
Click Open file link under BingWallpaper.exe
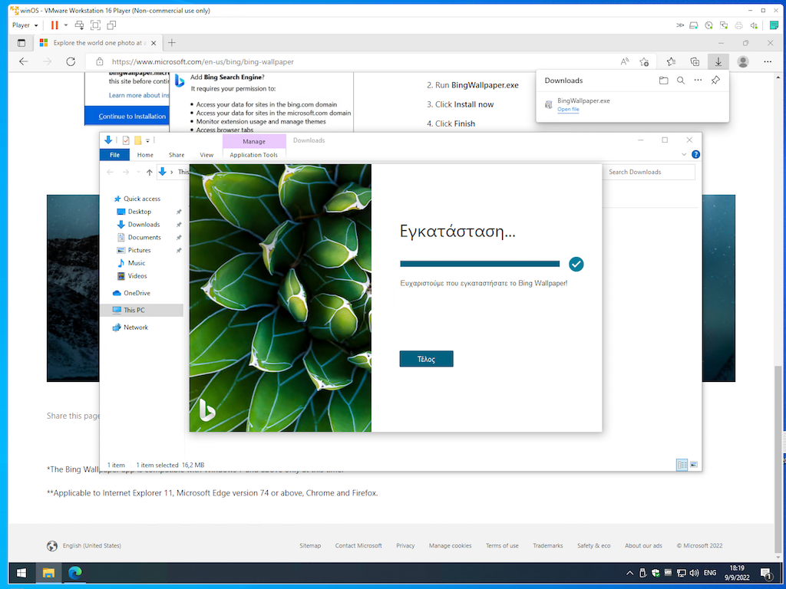[568, 109]
